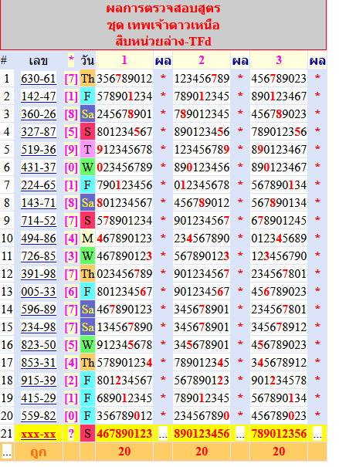Image resolution: width=339 pixels, height=467 pixels.
Task: Click column header 3
Action: [279, 60]
